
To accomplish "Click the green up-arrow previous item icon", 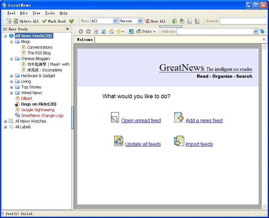I will (x=174, y=21).
